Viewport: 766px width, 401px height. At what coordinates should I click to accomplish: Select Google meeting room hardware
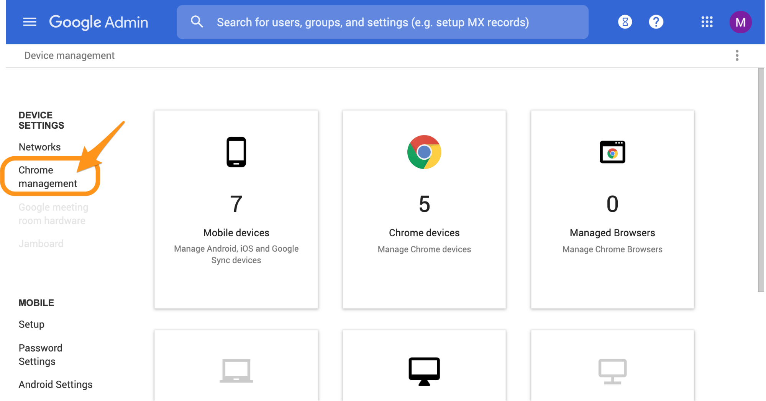[53, 214]
